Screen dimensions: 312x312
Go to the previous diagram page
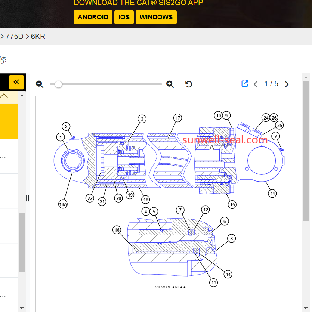click(256, 84)
